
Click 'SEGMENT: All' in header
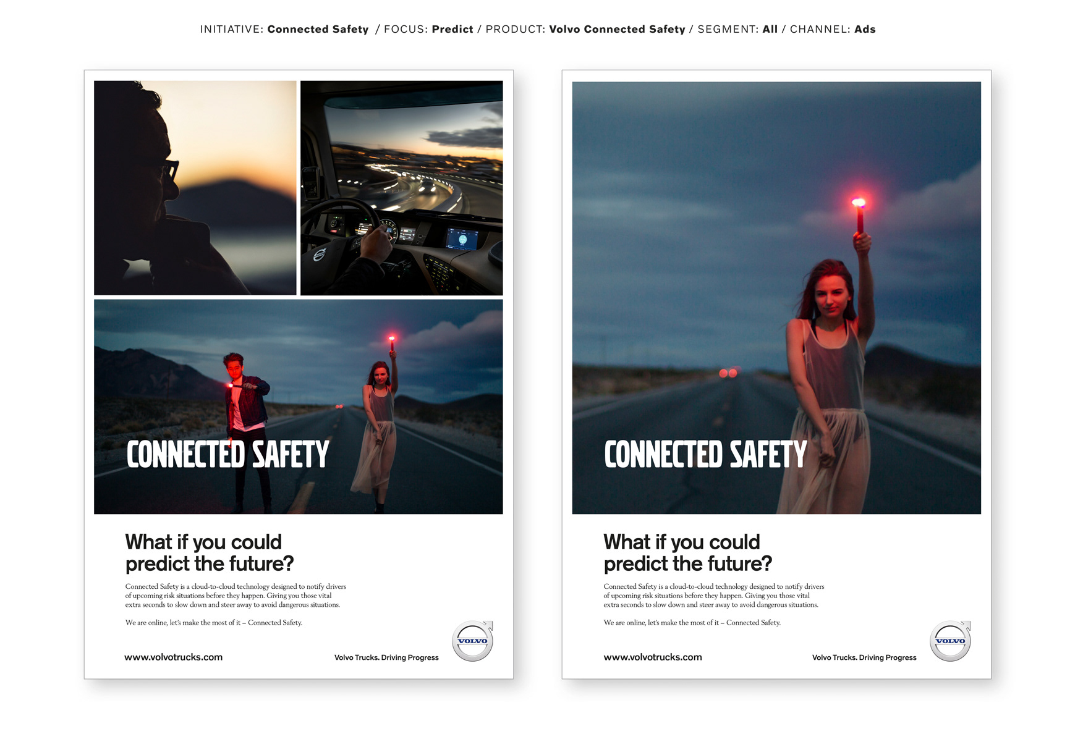(x=737, y=29)
